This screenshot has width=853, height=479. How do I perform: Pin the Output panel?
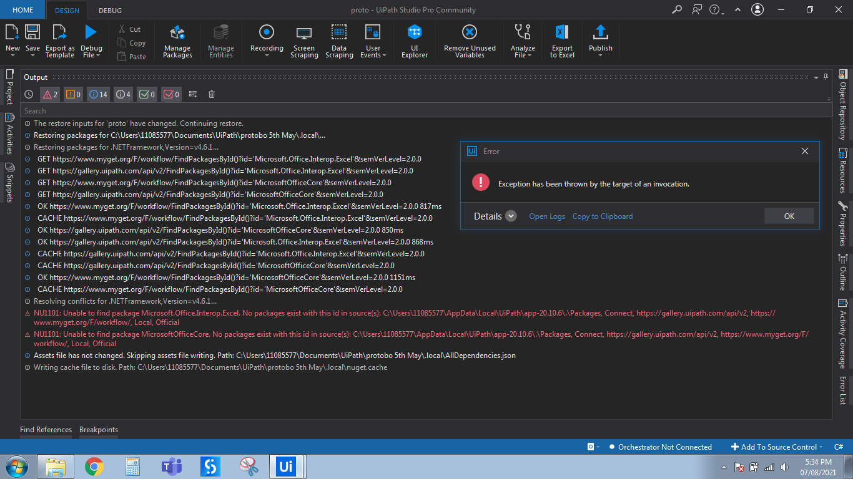(826, 77)
